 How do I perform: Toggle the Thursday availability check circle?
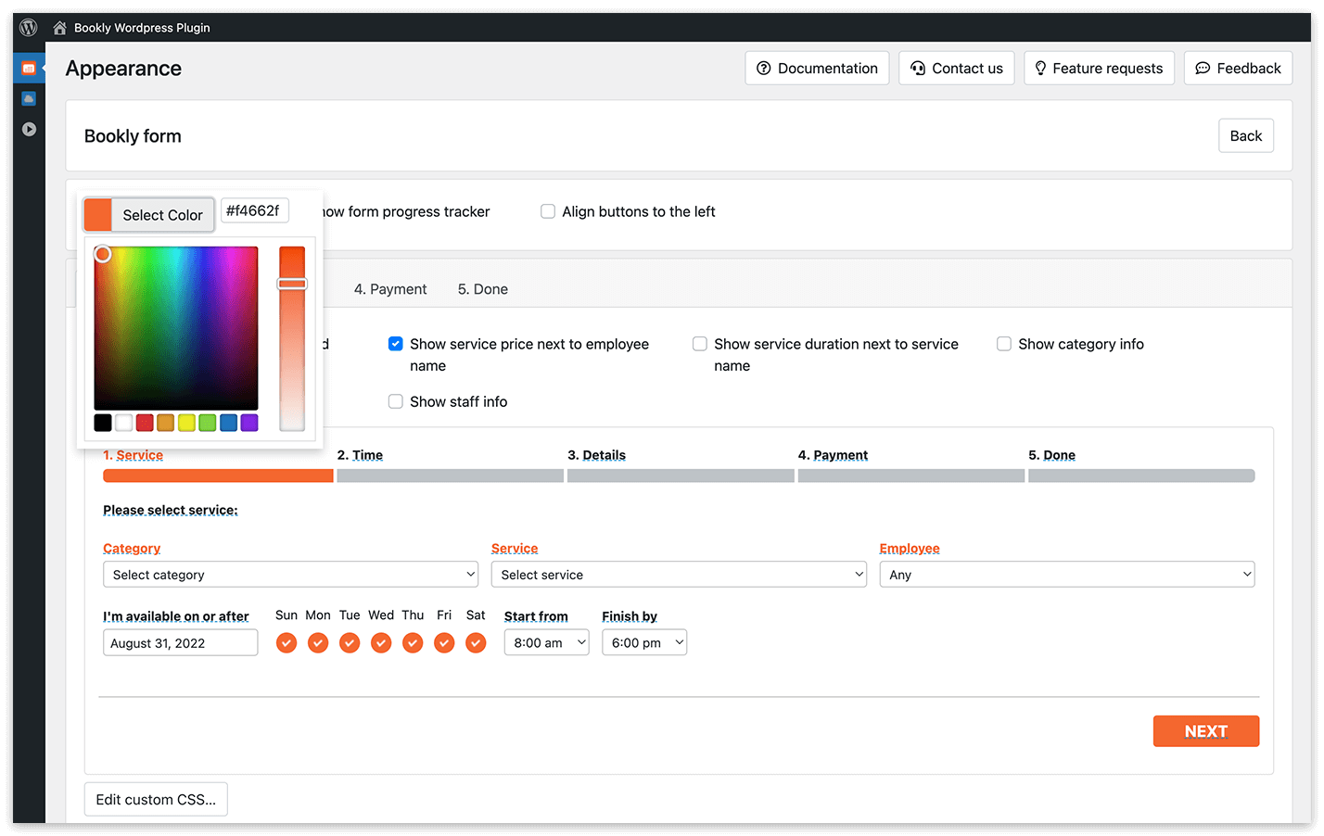[x=413, y=642]
